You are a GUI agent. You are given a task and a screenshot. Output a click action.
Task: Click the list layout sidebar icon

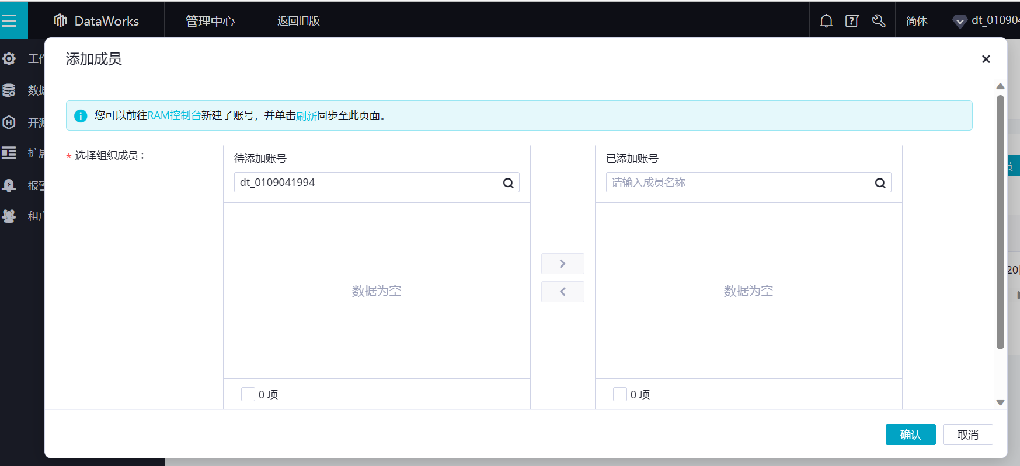(x=9, y=153)
